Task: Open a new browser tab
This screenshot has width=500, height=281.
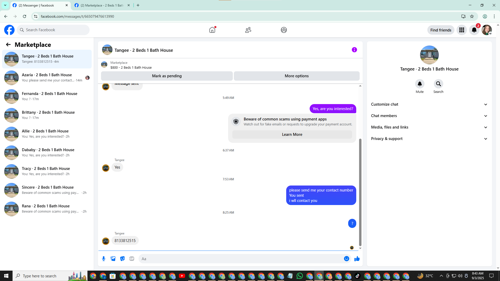Action: (138, 5)
